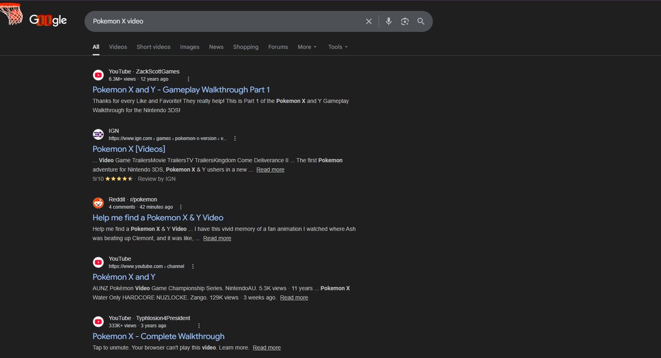The width and height of the screenshot is (661, 358).
Task: Open three-dot menu for ZackScottGames result
Action: coord(189,79)
